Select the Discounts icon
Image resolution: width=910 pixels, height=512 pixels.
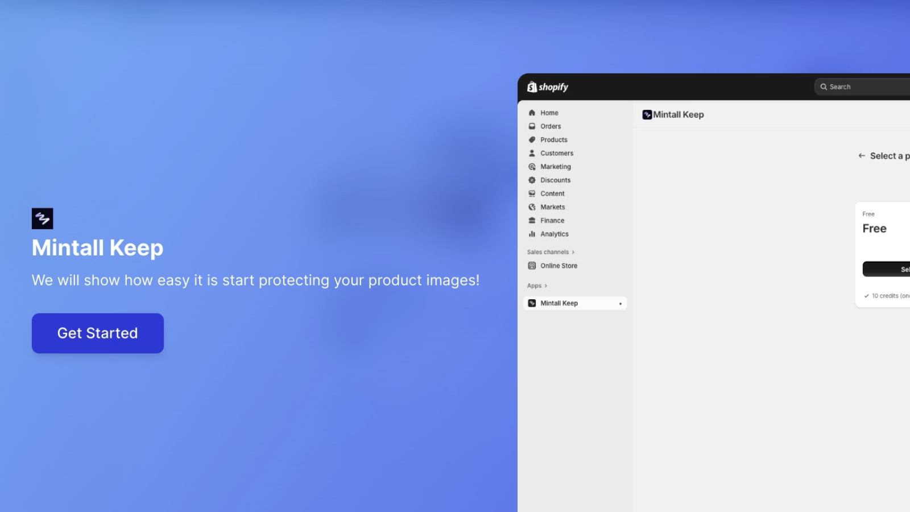click(x=532, y=180)
